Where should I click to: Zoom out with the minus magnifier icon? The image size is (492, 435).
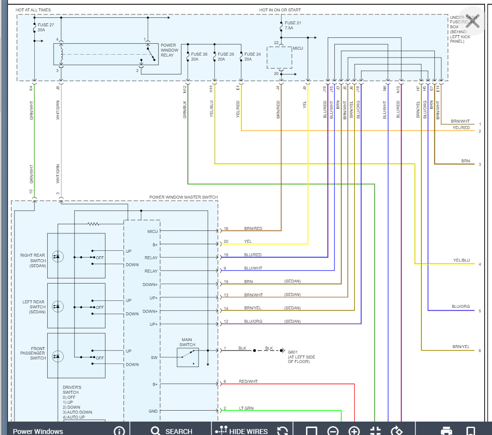[x=333, y=431]
